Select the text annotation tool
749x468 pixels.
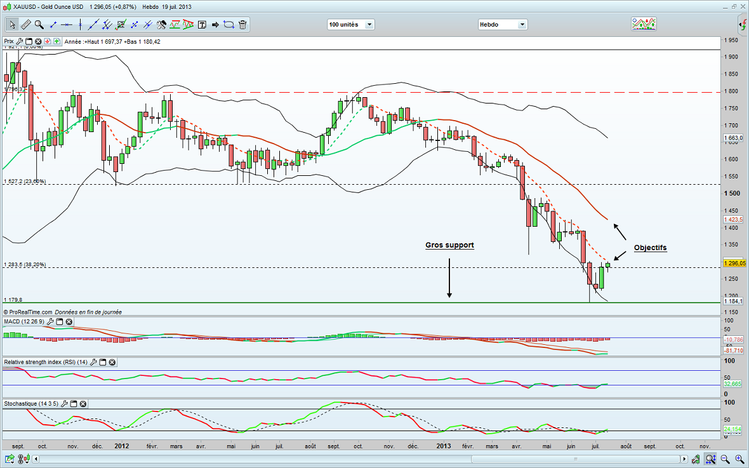[x=202, y=25]
